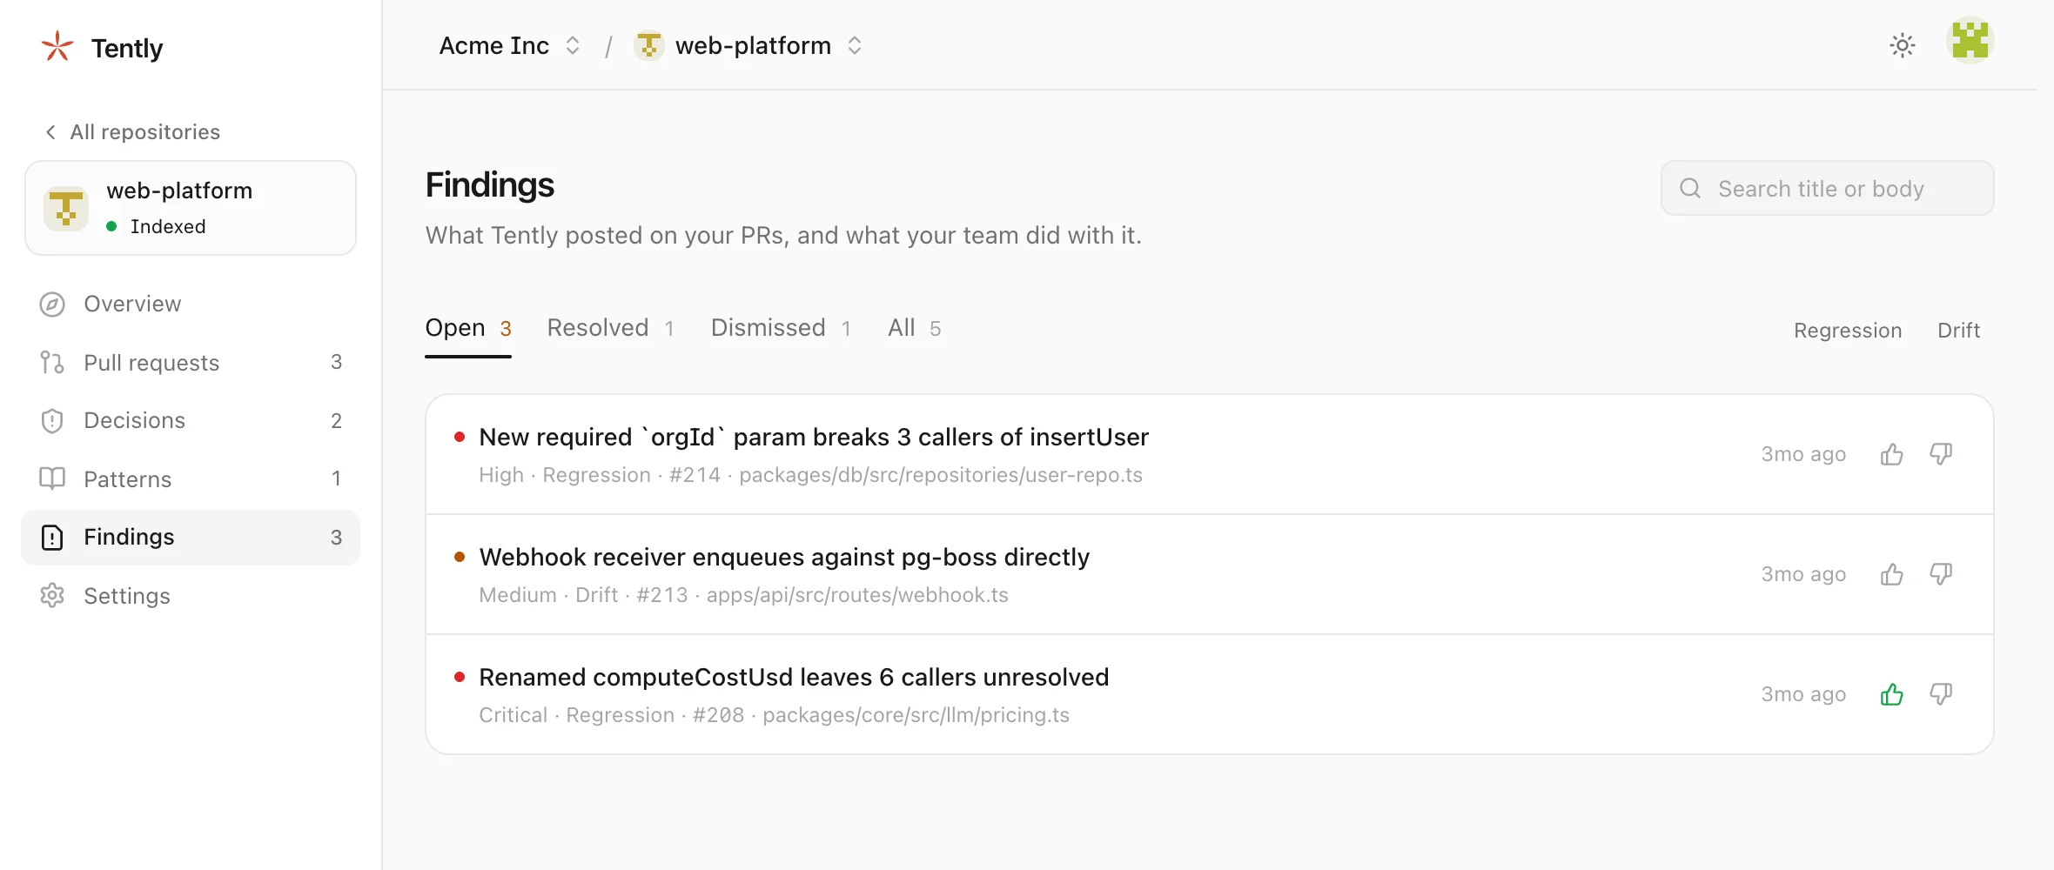Click the 3mo ago timestamp on computeCostUsd finding
This screenshot has width=2054, height=870.
[1803, 694]
